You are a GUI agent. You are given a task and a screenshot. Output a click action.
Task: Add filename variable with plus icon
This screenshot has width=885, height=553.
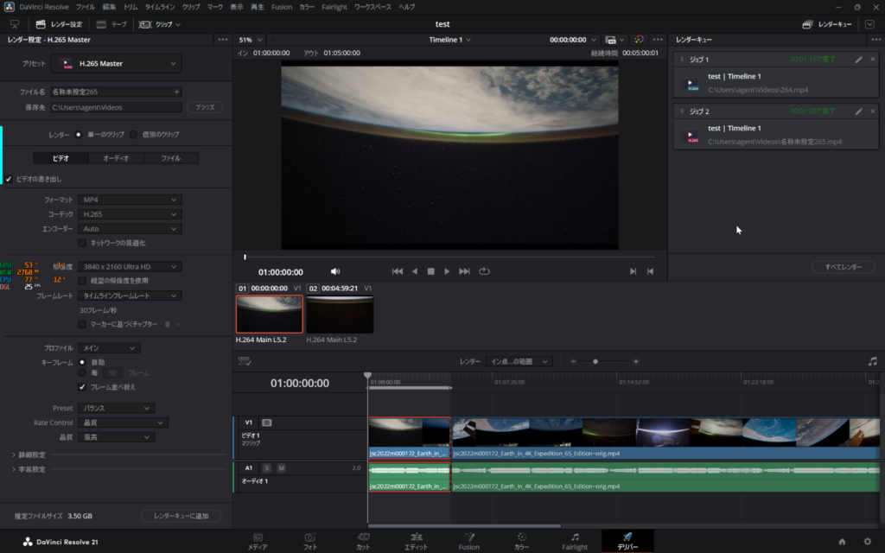click(176, 92)
